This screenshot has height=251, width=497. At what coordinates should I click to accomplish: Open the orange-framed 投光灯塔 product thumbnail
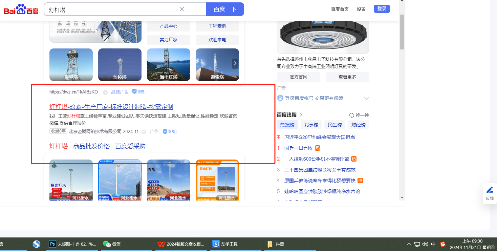tap(217, 180)
